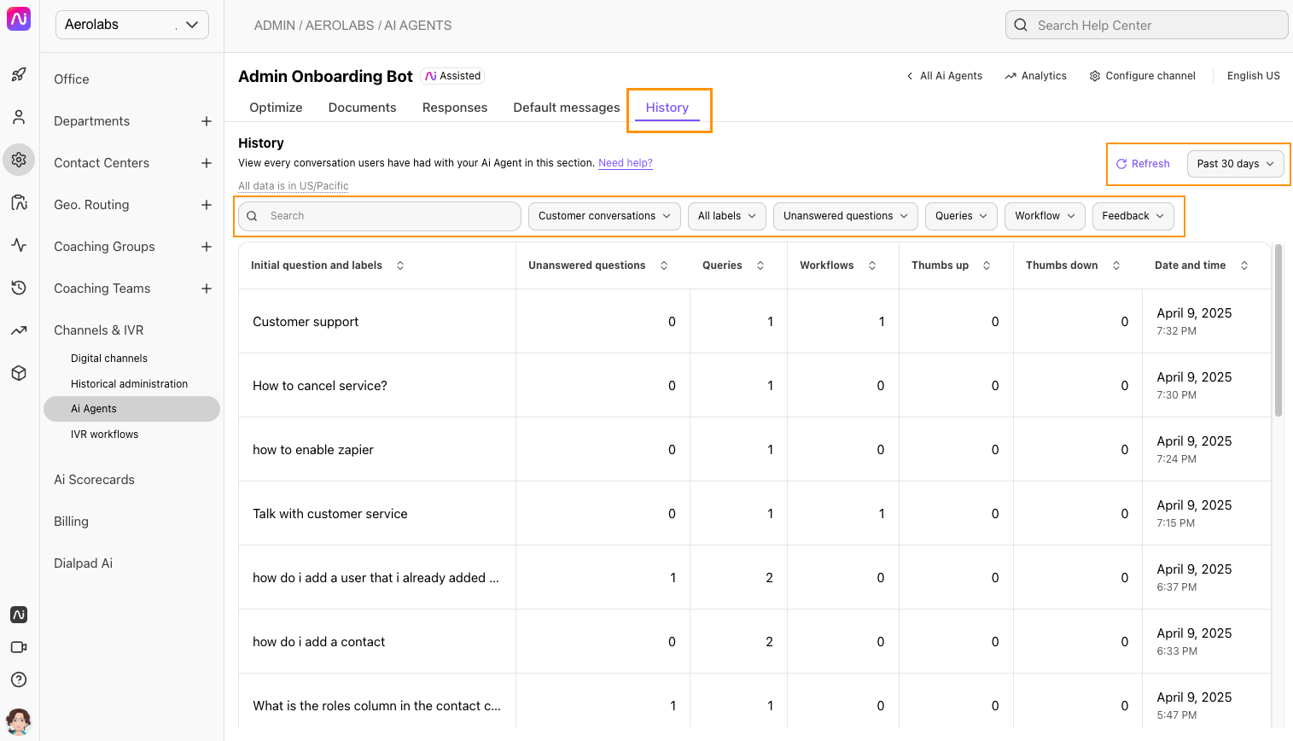Open the person profile icon in sidebar
1293x741 pixels.
coord(19,117)
